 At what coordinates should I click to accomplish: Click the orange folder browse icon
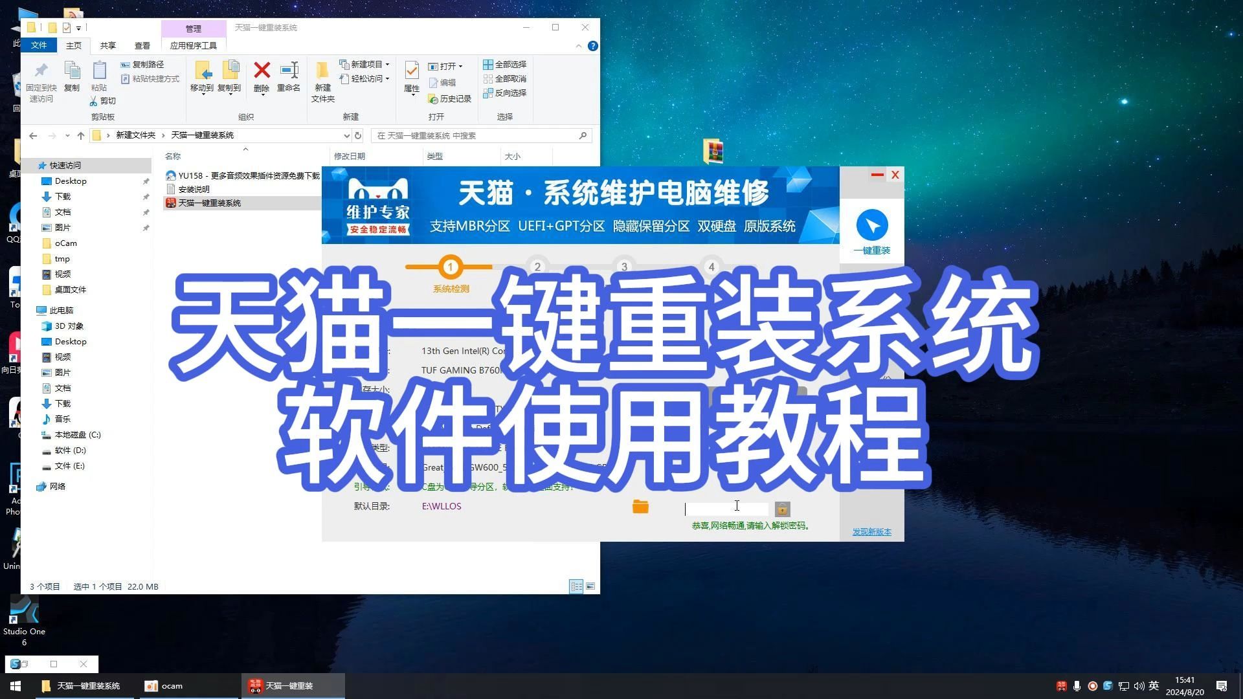640,507
